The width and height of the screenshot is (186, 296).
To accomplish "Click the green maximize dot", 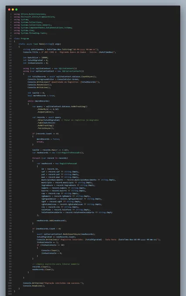I will click(17, 10).
